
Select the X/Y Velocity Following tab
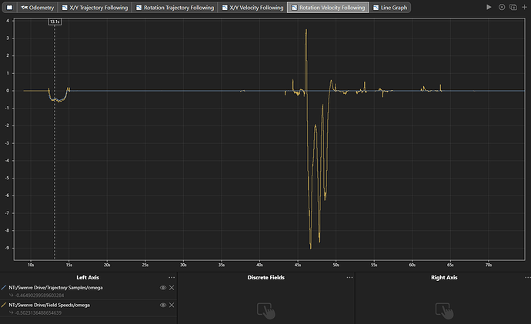pyautogui.click(x=252, y=8)
